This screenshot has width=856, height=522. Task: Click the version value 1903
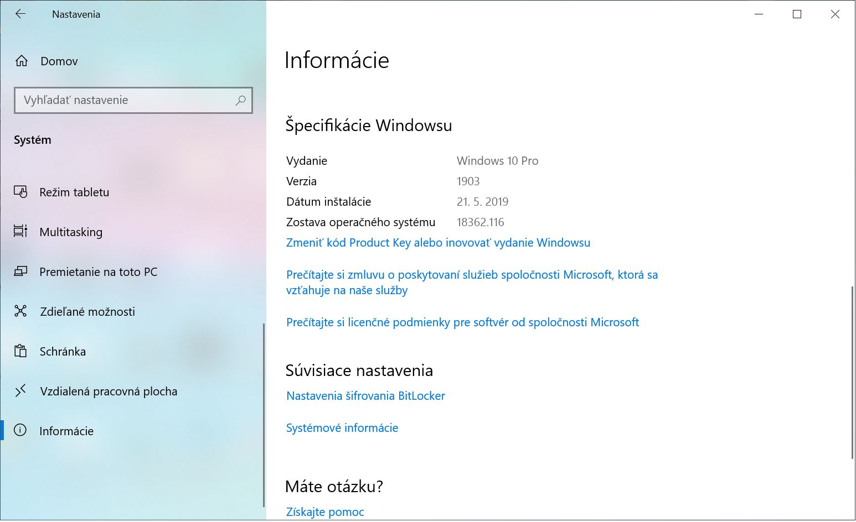[468, 181]
